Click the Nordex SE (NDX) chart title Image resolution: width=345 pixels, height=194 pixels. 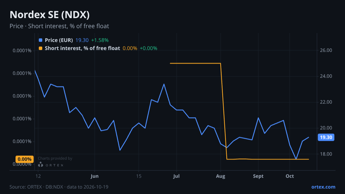tap(49, 15)
